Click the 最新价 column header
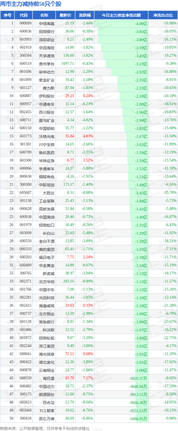The height and width of the screenshot is (431, 178). coord(65,15)
